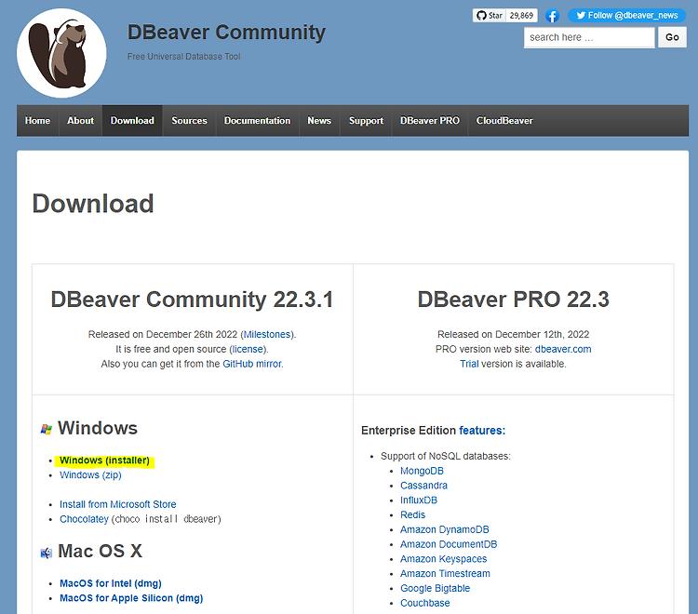Click 'Free Universal Database Tool' tagline
Viewport: 698px width, 614px height.
pyautogui.click(x=184, y=57)
